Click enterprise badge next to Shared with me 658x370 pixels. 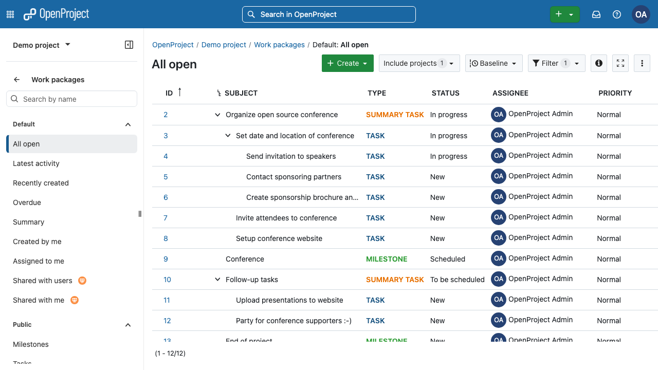tap(75, 300)
